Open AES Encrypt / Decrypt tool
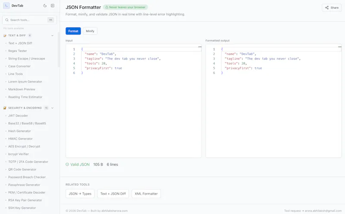This screenshot has width=345, height=214. [x=24, y=146]
